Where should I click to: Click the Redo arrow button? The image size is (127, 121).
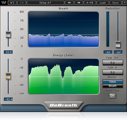pyautogui.click(x=22, y=3)
